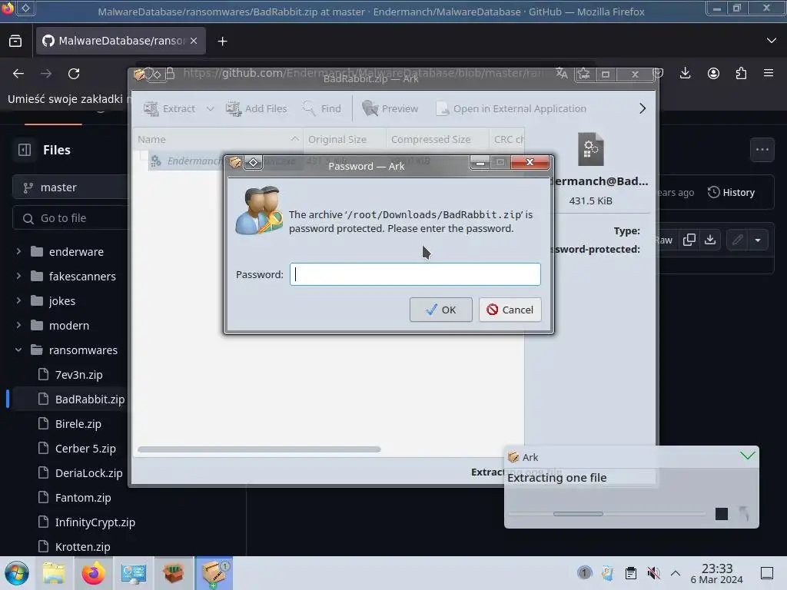787x590 pixels.
Task: Sort archive list by Original Size
Action: [x=344, y=140]
